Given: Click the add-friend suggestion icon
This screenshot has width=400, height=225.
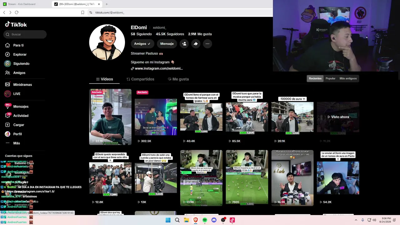Looking at the screenshot, I should click(x=184, y=44).
